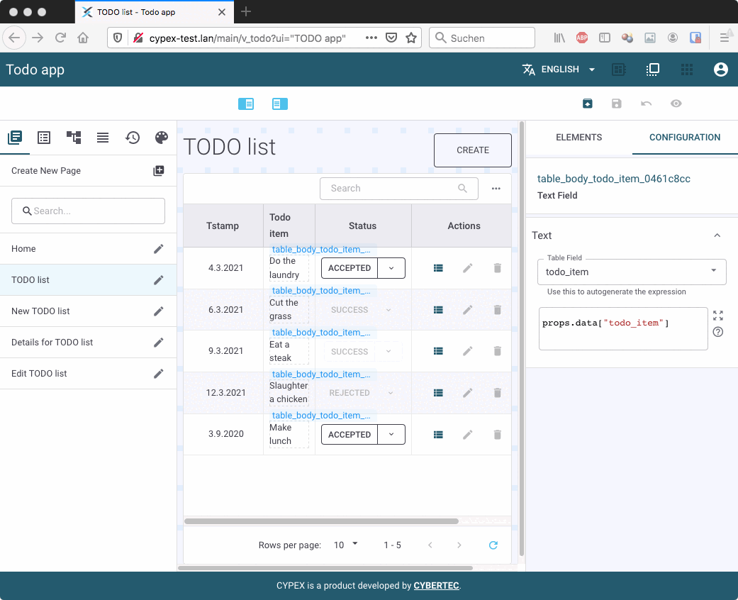Expand the expression editor to fullscreen

coord(717,316)
